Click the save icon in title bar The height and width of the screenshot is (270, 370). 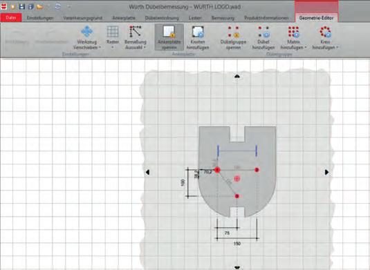[x=22, y=6]
